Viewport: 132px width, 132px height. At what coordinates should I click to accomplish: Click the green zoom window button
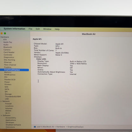[x=5, y=33]
